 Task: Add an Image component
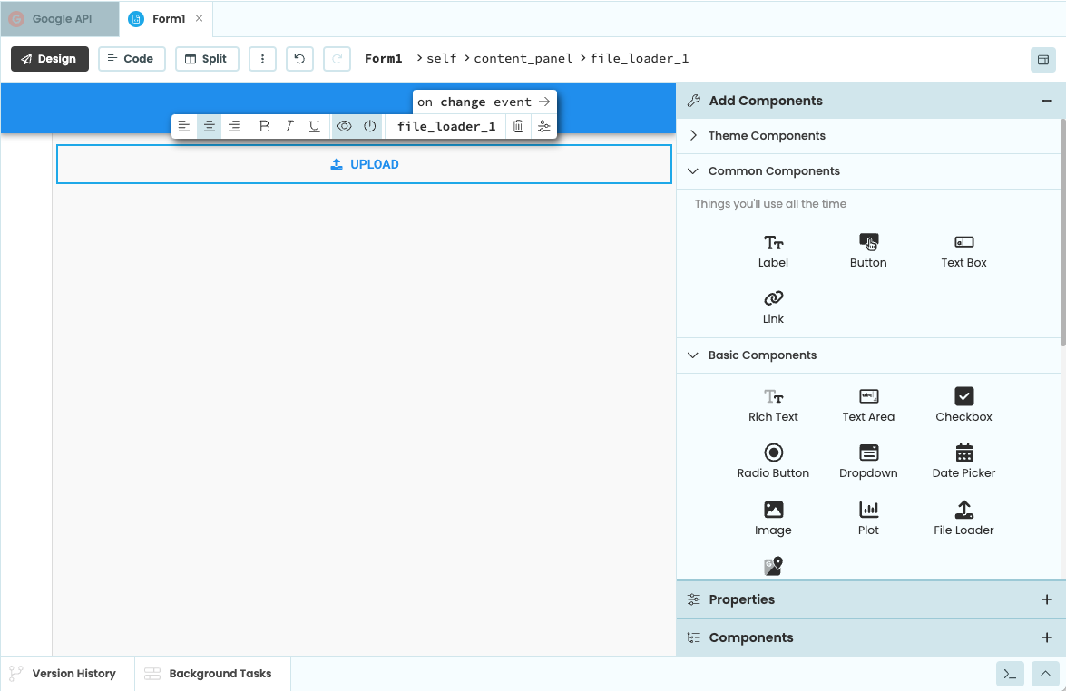pos(773,517)
